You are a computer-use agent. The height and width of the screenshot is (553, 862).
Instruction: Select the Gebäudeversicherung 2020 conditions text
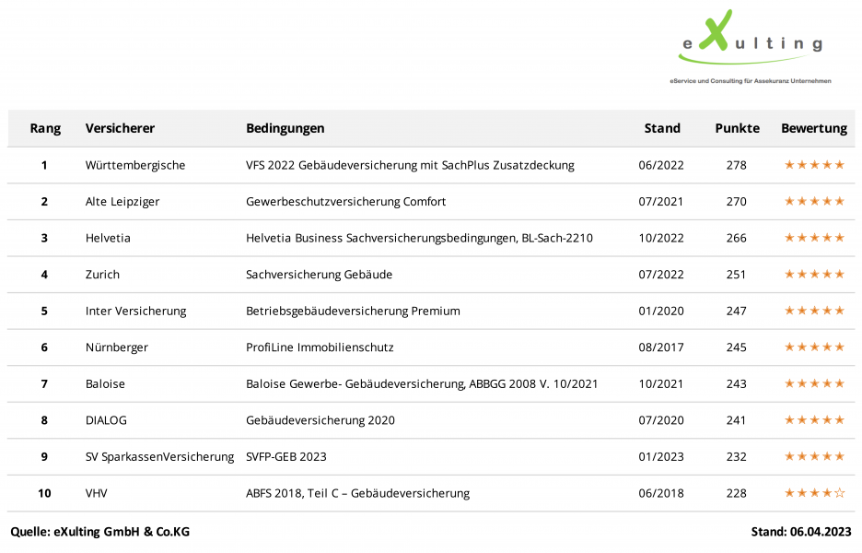(x=320, y=420)
